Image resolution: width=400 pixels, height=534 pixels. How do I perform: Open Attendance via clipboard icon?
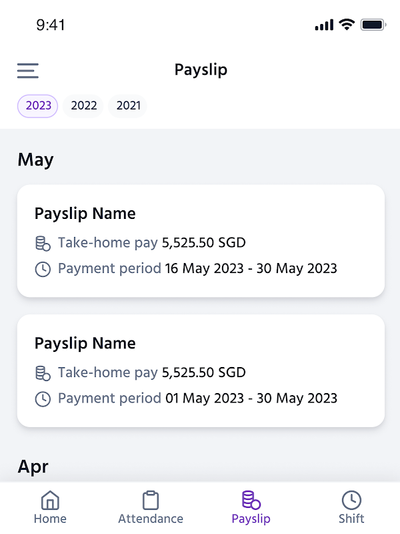(151, 500)
